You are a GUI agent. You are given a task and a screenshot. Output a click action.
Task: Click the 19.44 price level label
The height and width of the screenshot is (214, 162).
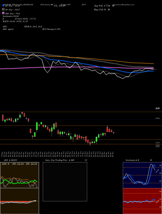click(157, 118)
